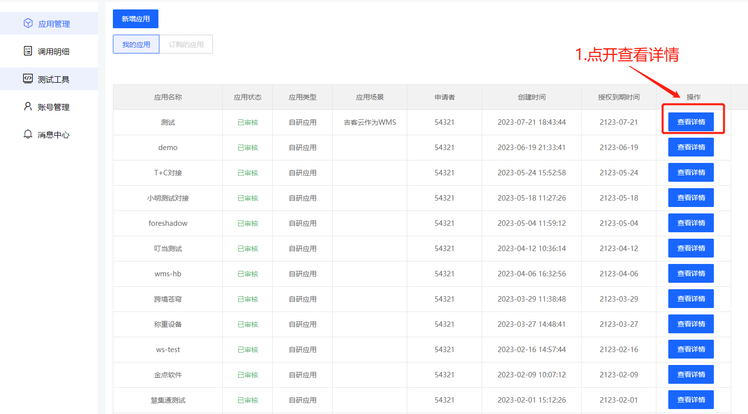Click the cube icon beside 应用管理
This screenshot has height=414, width=748.
coord(28,23)
